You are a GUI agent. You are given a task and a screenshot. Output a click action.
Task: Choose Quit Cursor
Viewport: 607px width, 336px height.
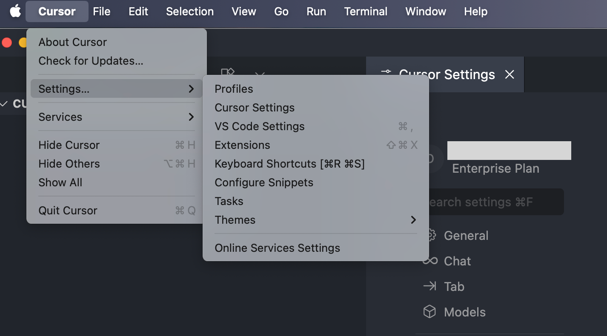coord(117,211)
